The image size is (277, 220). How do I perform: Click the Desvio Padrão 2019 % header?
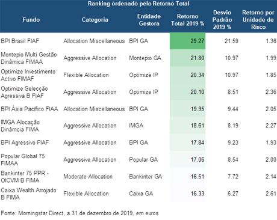coord(222,20)
